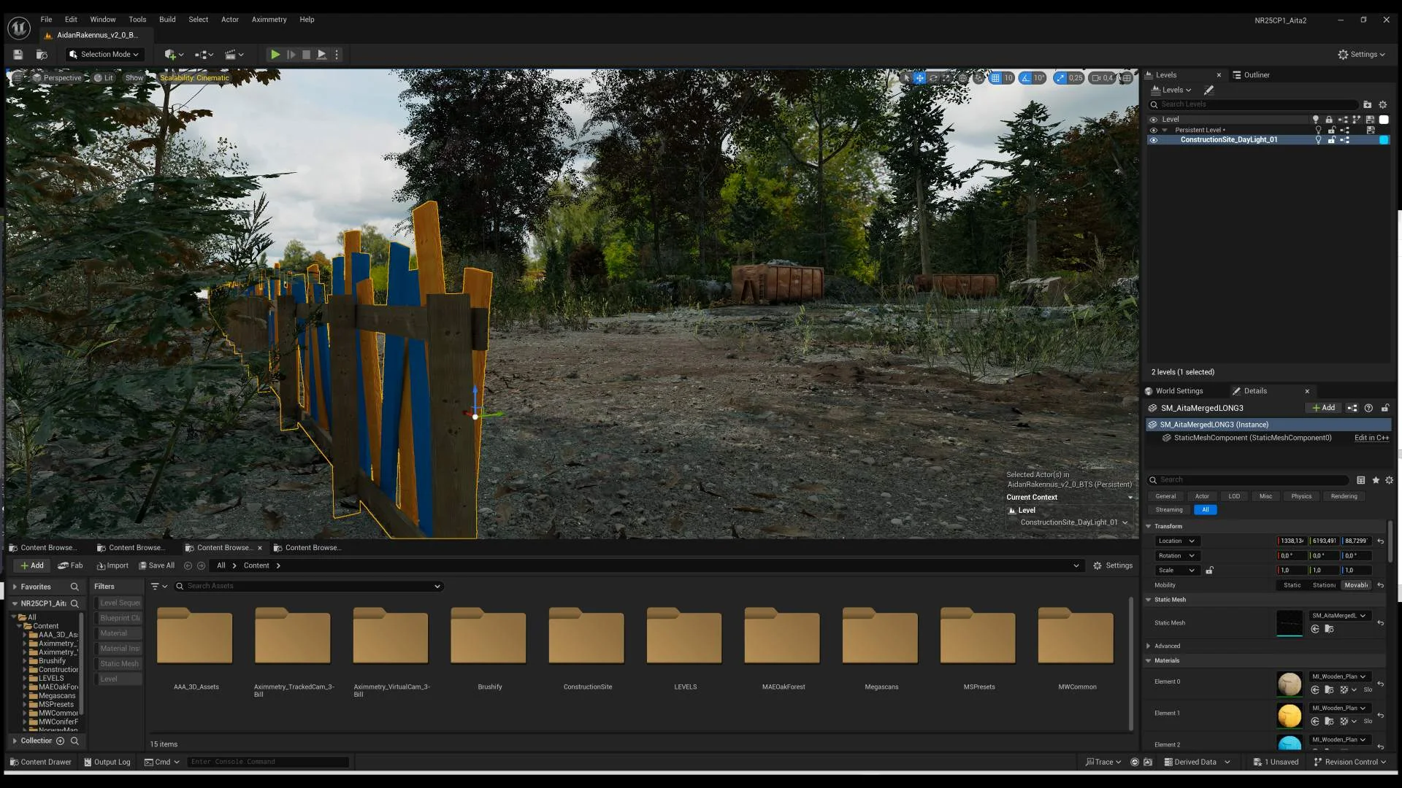1402x788 pixels.
Task: Select the Physics filter in Details
Action: 1301,496
